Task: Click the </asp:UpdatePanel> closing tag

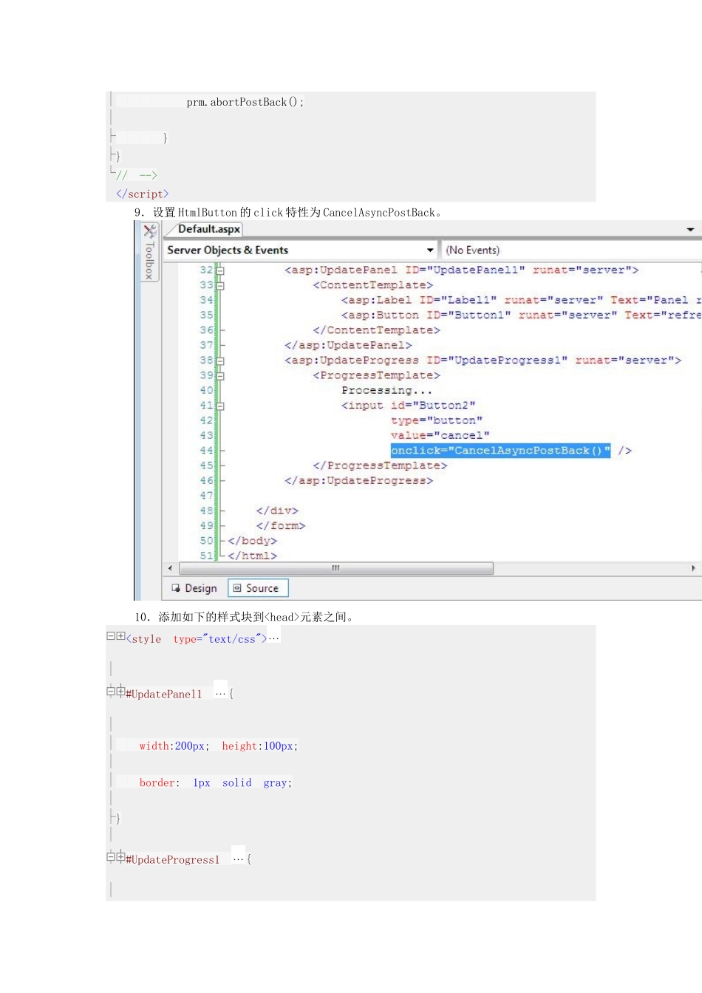Action: (x=348, y=345)
